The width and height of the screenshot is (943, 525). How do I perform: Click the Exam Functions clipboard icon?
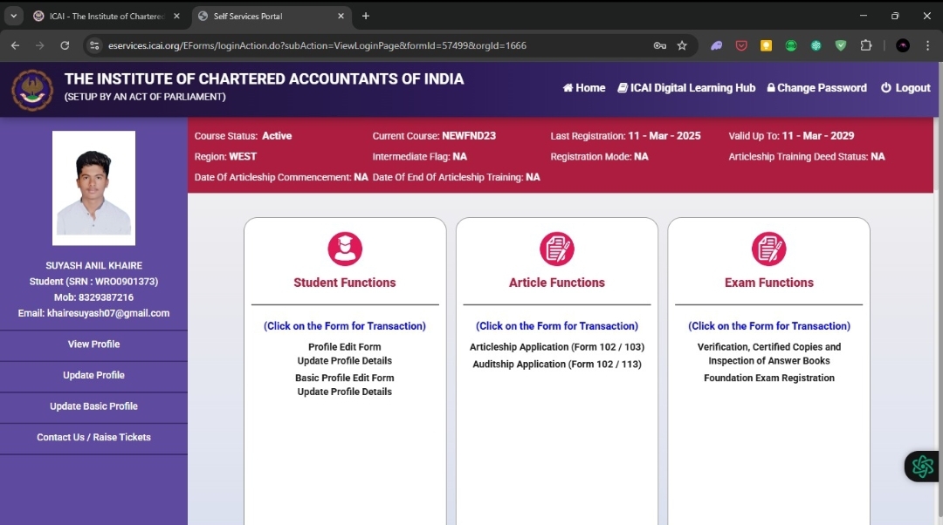click(x=769, y=249)
